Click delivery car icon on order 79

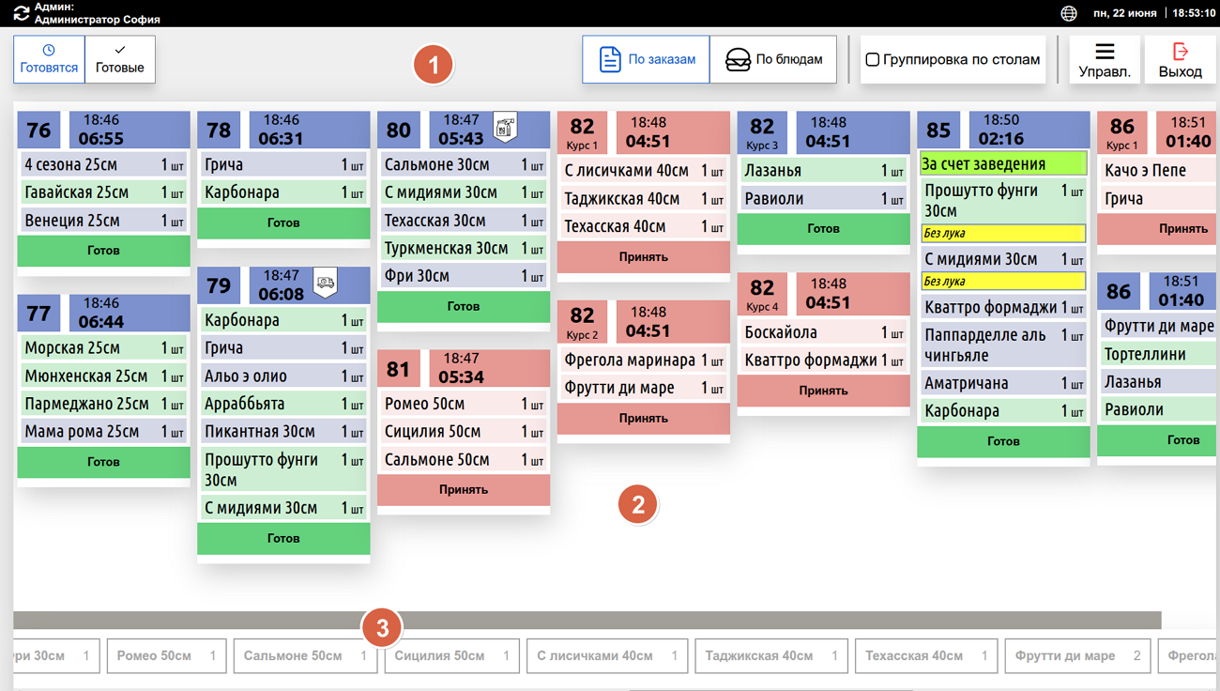(x=326, y=283)
